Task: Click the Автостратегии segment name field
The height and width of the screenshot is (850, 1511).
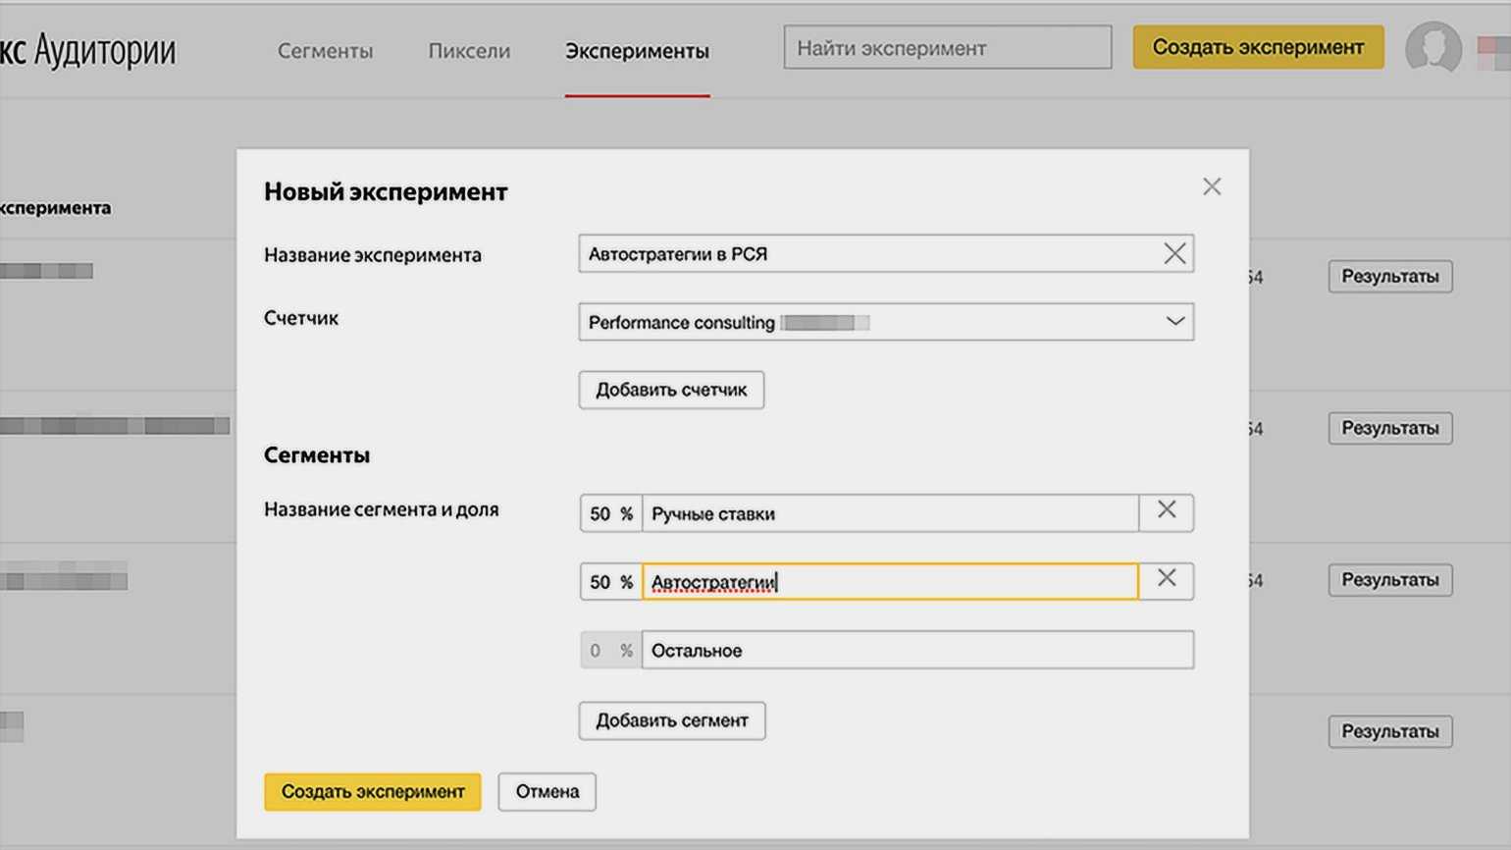Action: click(890, 582)
